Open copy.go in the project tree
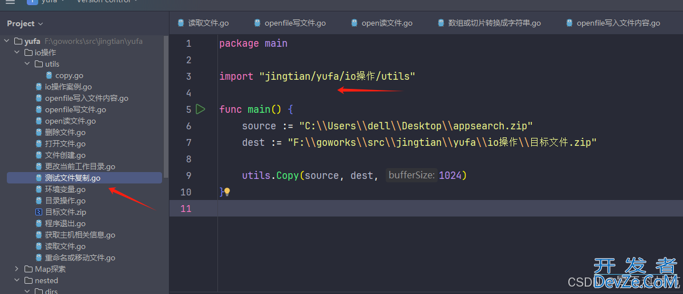This screenshot has width=683, height=294. (69, 76)
